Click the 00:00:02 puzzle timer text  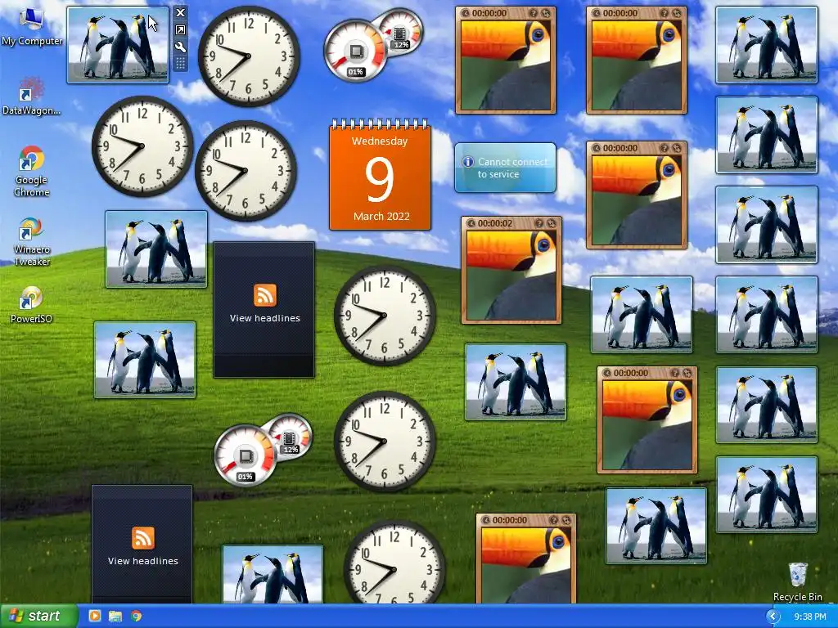tap(495, 223)
